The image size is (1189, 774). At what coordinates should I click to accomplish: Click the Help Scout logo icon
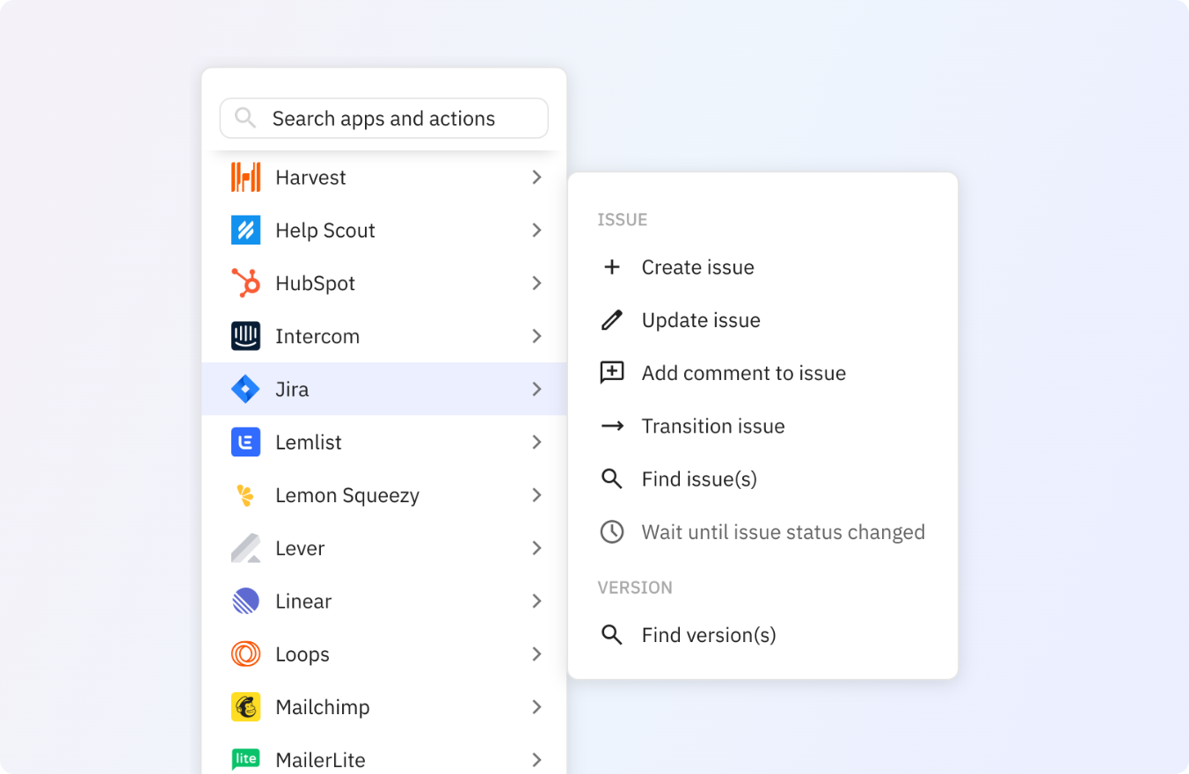coord(245,230)
